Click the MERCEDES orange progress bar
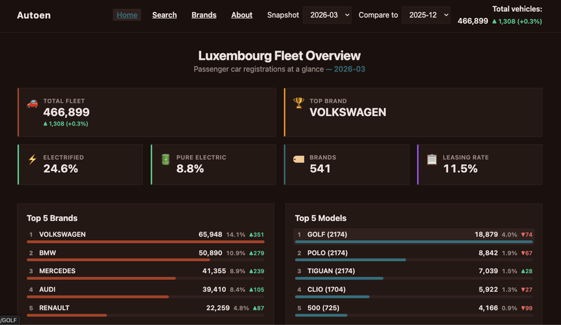 coord(100,278)
